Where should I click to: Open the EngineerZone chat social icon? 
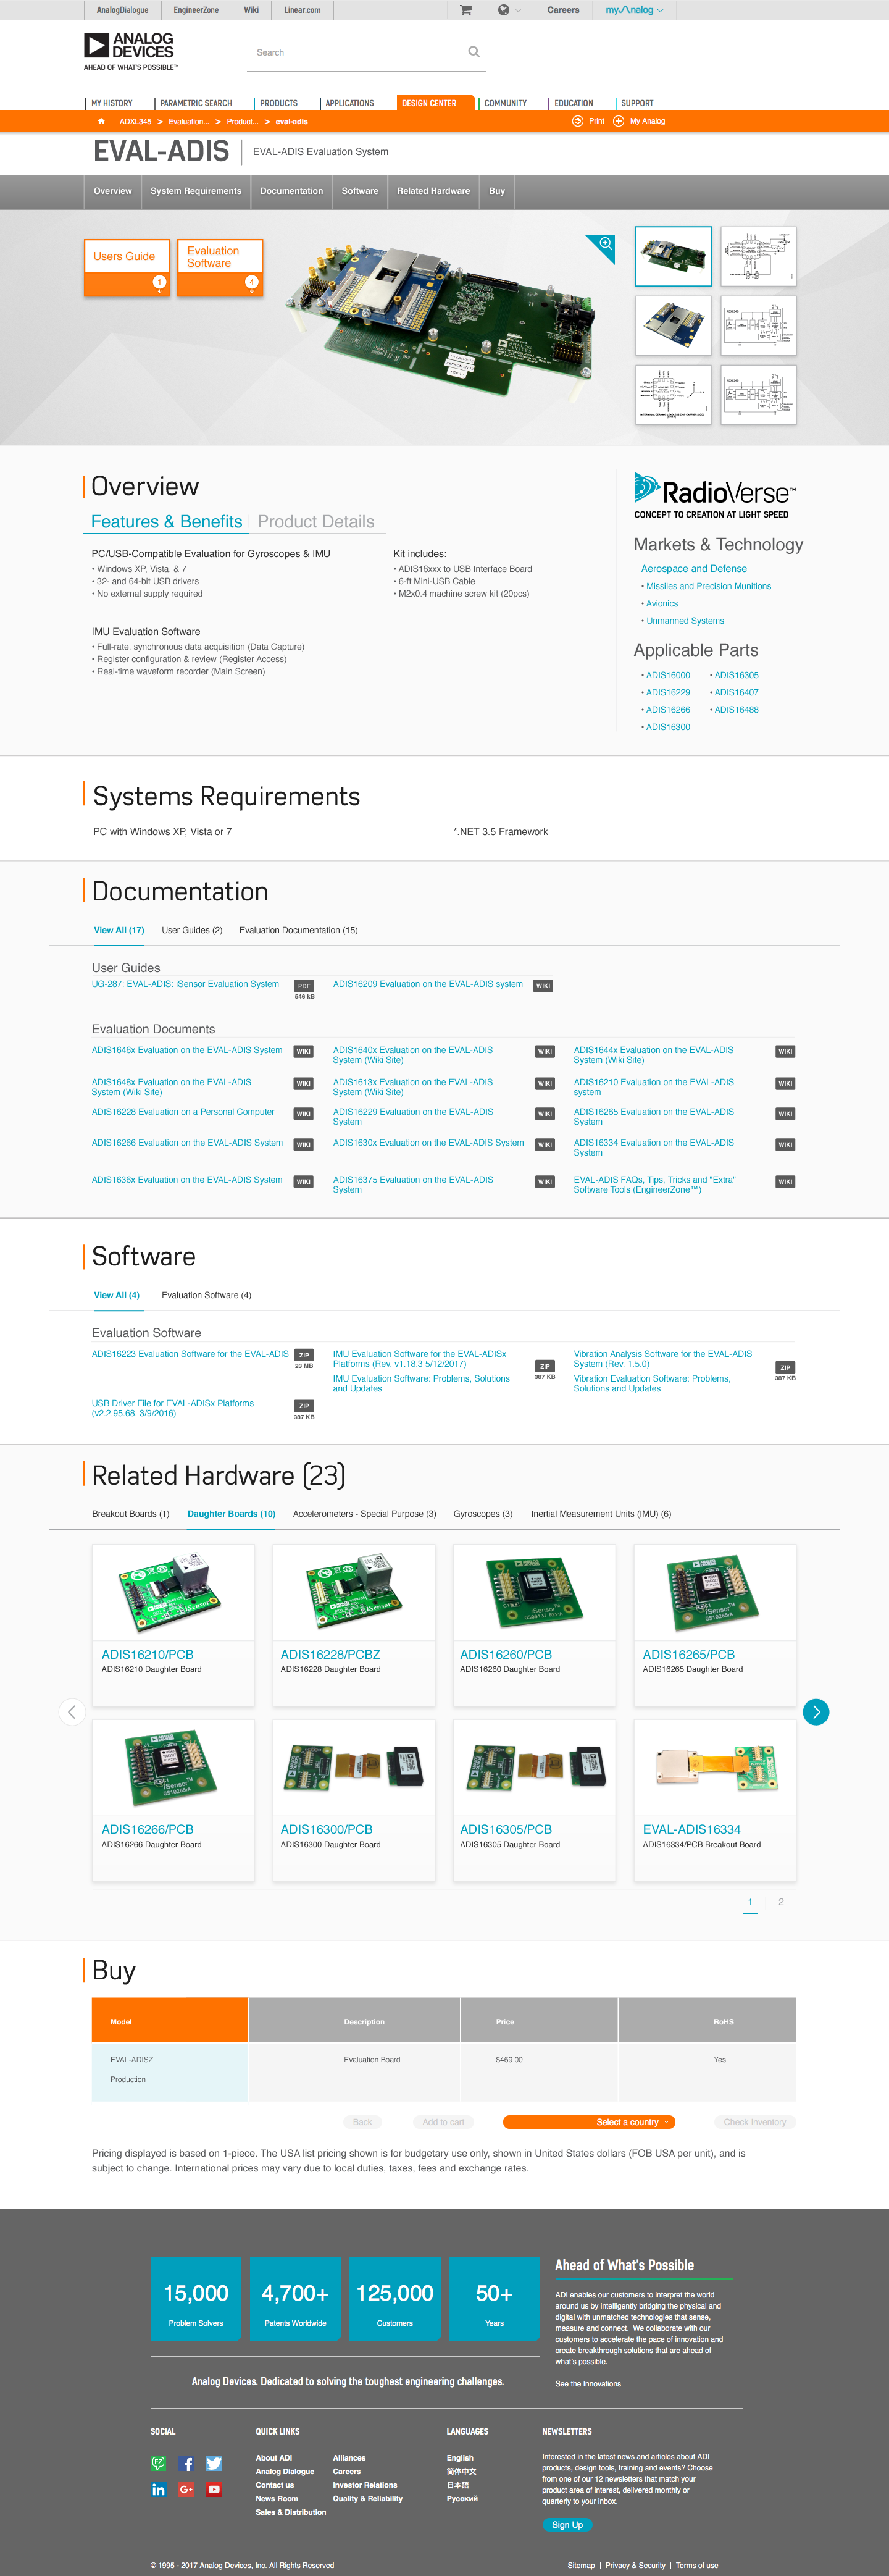pyautogui.click(x=158, y=2464)
